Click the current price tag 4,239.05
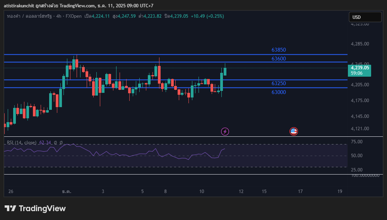 coord(360,68)
